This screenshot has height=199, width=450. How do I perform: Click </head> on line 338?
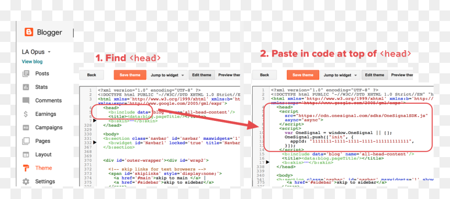click(286, 167)
